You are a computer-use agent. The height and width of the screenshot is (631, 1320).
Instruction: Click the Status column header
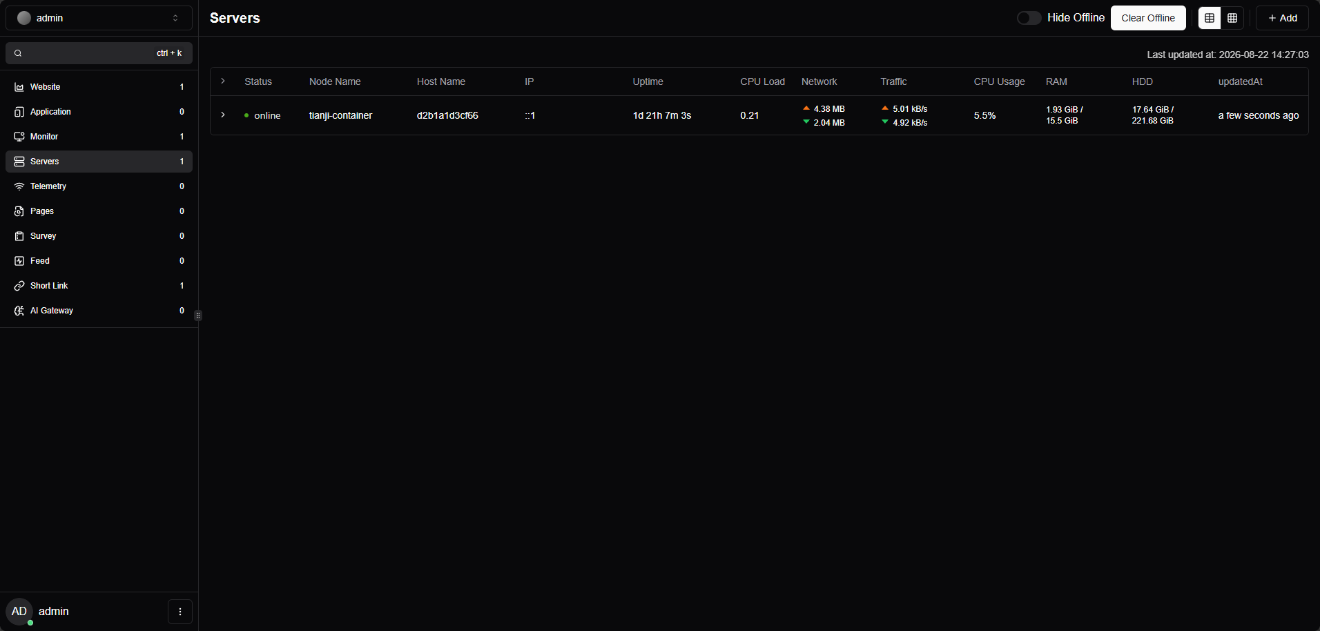click(258, 81)
